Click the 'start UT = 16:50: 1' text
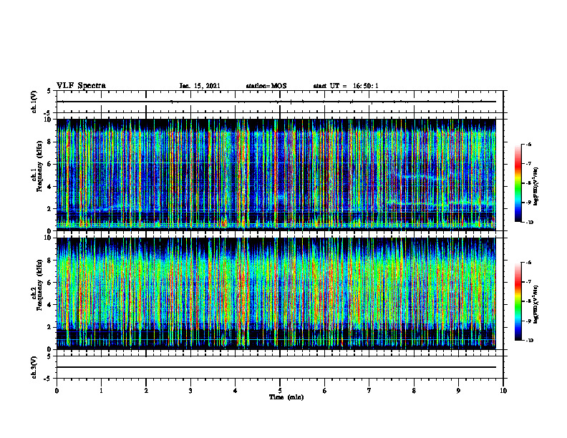The image size is (567, 438). point(346,86)
